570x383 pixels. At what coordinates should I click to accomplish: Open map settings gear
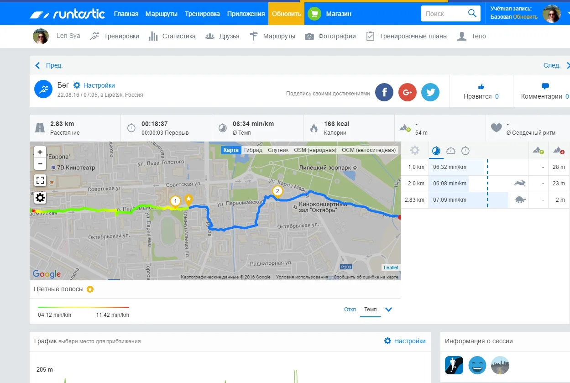(40, 198)
